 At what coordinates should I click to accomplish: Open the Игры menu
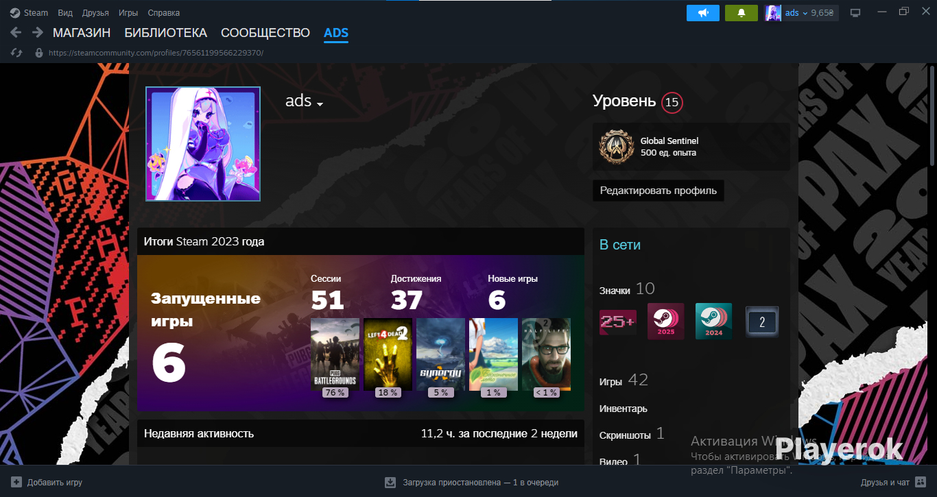coord(128,13)
